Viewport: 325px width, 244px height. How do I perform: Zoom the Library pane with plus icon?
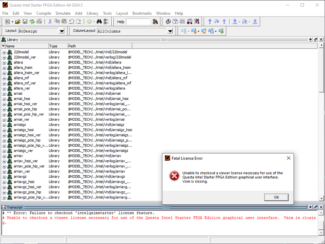point(310,39)
